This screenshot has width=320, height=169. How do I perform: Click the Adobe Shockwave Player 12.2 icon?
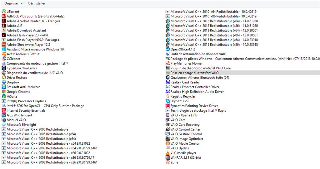[4, 45]
